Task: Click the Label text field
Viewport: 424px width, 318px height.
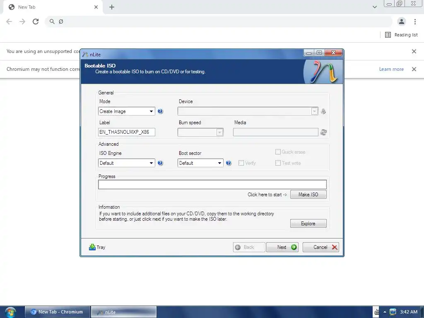Action: tap(127, 132)
